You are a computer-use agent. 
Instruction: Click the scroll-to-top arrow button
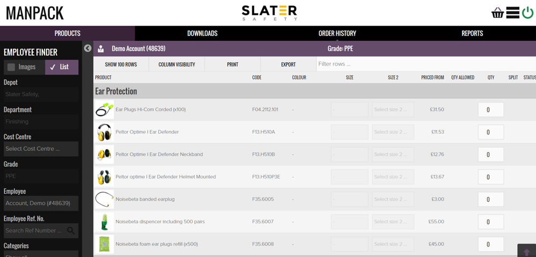(x=526, y=252)
